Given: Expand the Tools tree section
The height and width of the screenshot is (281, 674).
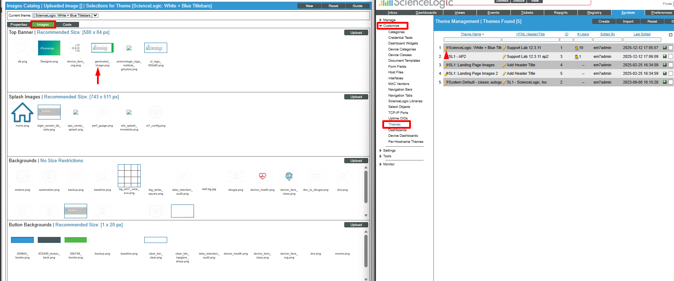Looking at the screenshot, I should pyautogui.click(x=381, y=156).
